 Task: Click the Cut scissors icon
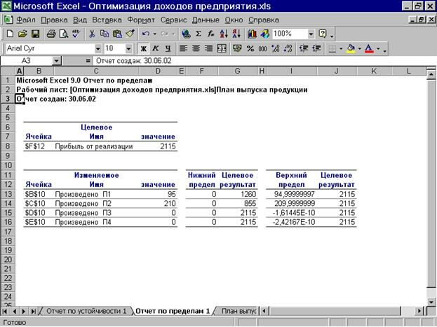pyautogui.click(x=93, y=34)
